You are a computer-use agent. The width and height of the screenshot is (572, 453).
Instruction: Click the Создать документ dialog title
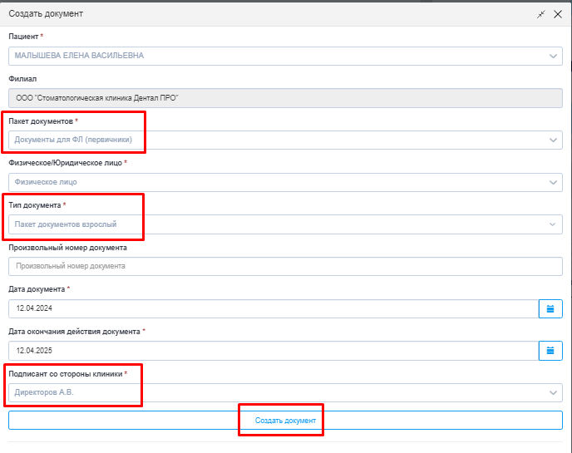(x=46, y=14)
